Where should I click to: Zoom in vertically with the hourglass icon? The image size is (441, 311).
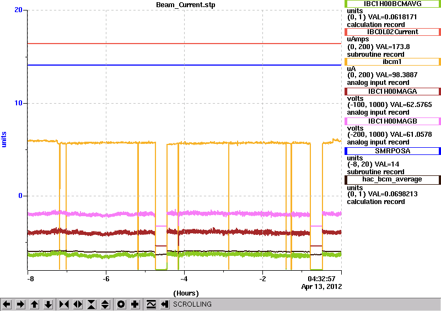[92, 304]
